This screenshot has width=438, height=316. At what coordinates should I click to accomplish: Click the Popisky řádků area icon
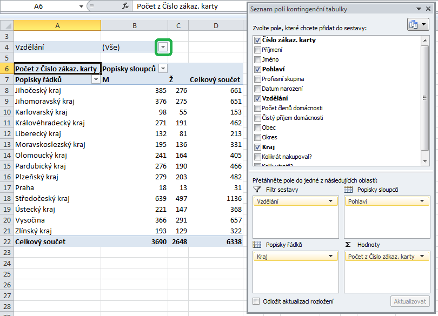click(257, 245)
